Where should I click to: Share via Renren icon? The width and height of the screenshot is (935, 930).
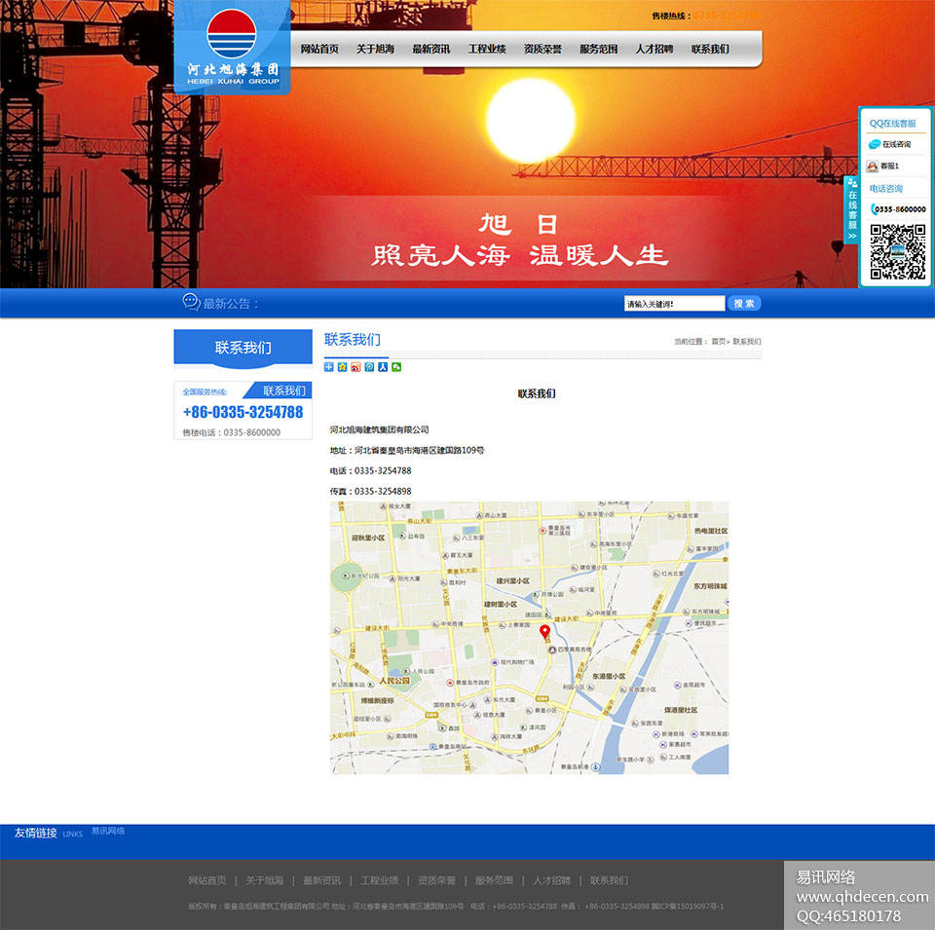tap(383, 367)
